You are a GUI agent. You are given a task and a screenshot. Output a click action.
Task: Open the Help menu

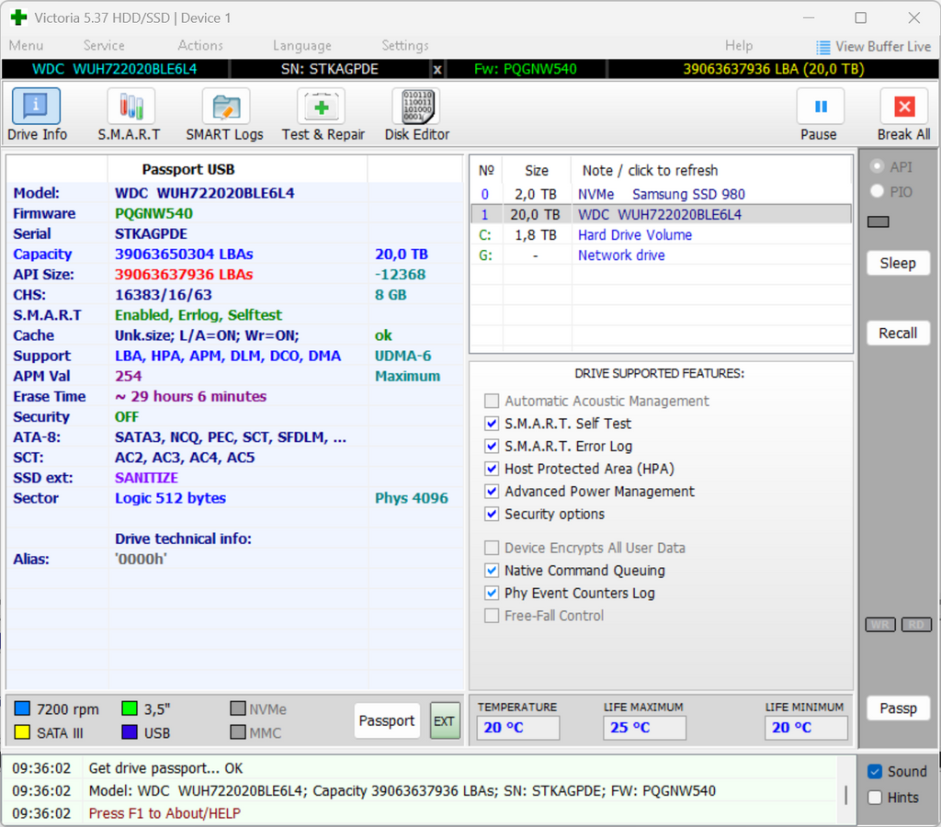pos(738,46)
